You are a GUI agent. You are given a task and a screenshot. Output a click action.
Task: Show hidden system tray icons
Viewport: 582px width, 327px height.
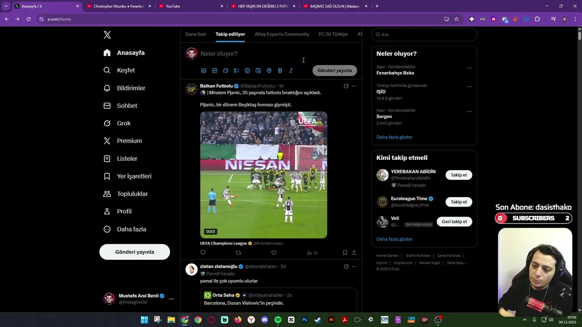pos(525,320)
